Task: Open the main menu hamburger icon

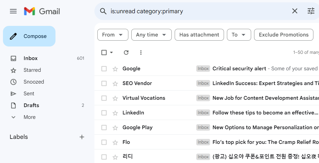Action: tap(13, 11)
